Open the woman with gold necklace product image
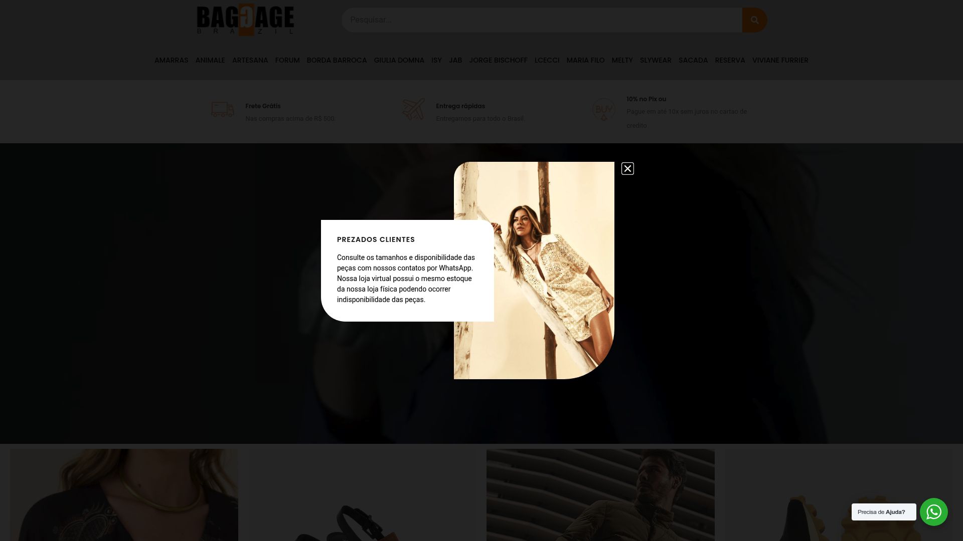 124,495
